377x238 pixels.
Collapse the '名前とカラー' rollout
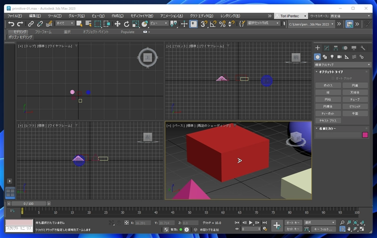coord(326,128)
